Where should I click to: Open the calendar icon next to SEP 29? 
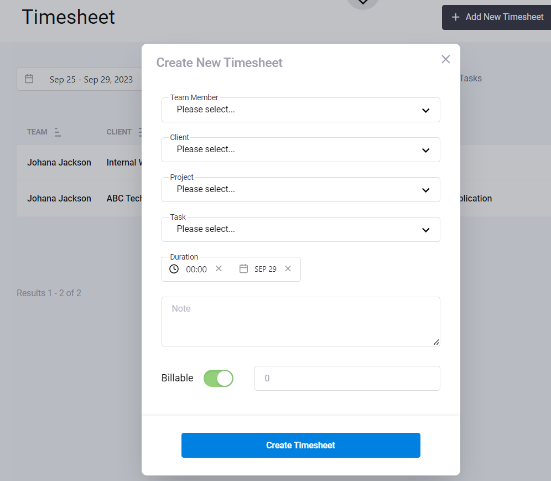[x=243, y=268]
